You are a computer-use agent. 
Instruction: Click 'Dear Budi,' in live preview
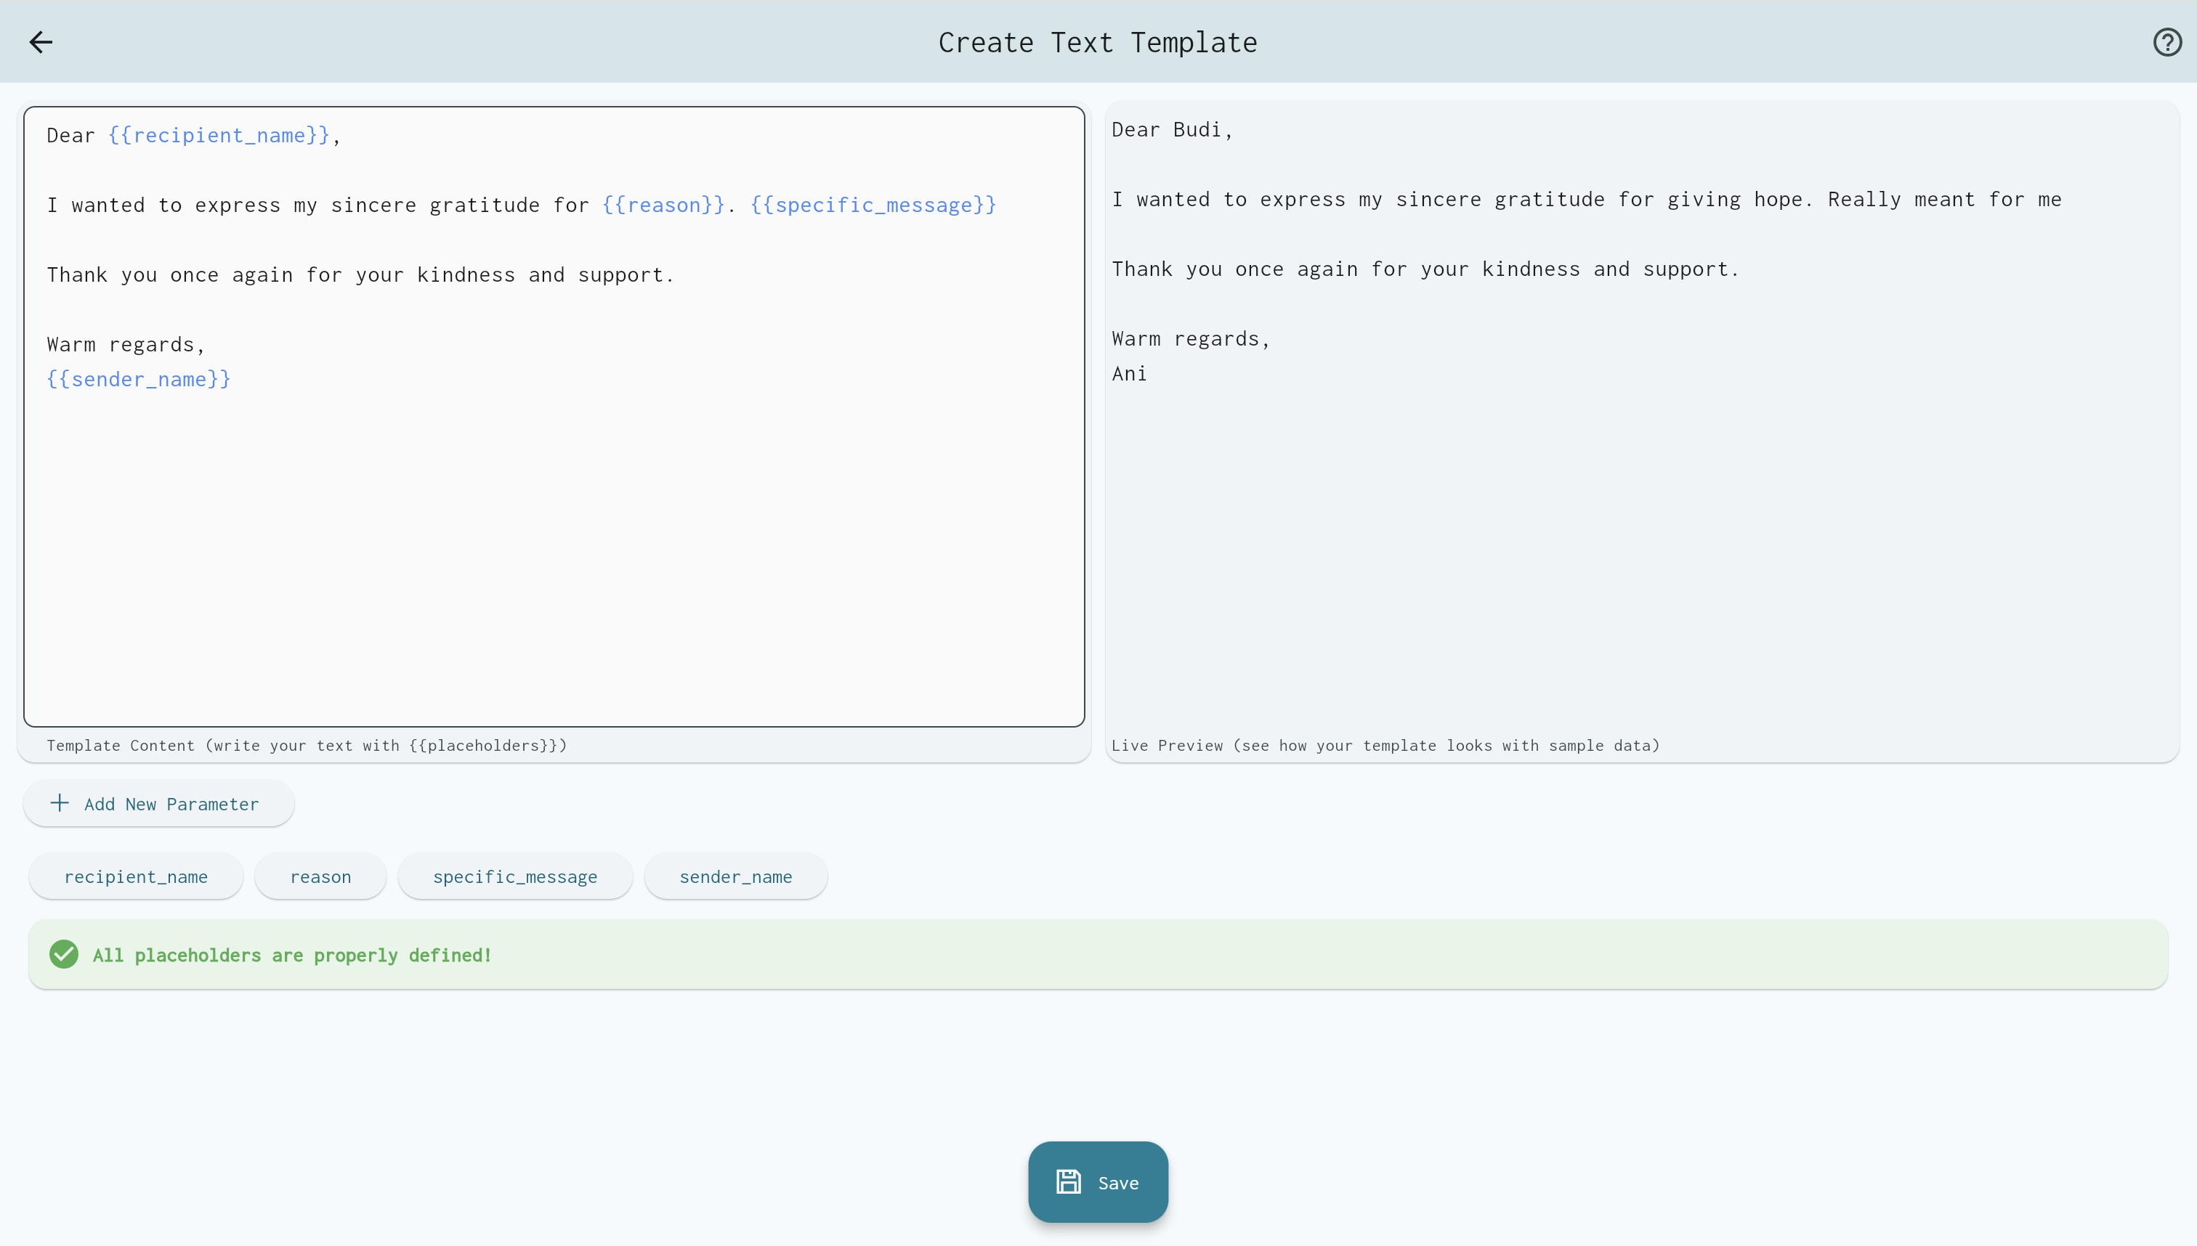[x=1172, y=130]
